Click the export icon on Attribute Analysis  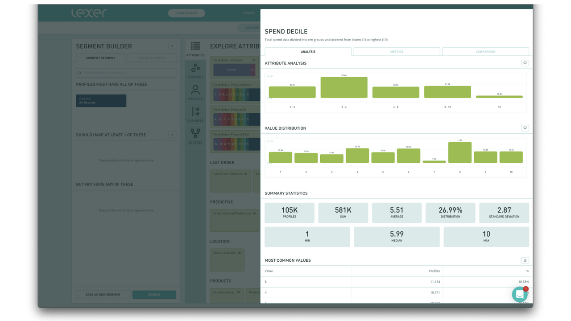525,63
